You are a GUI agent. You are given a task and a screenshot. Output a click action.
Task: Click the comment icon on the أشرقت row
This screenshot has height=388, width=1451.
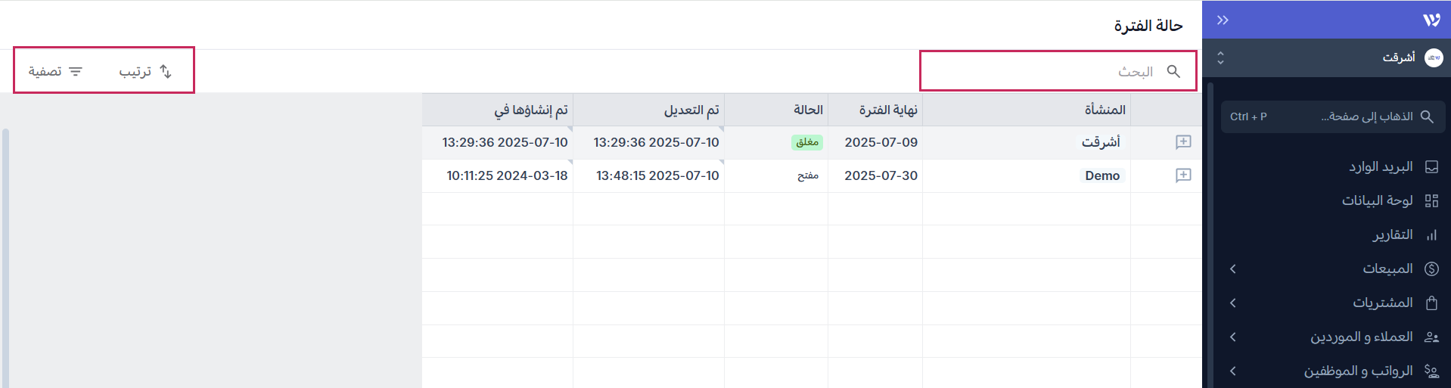point(1183,142)
